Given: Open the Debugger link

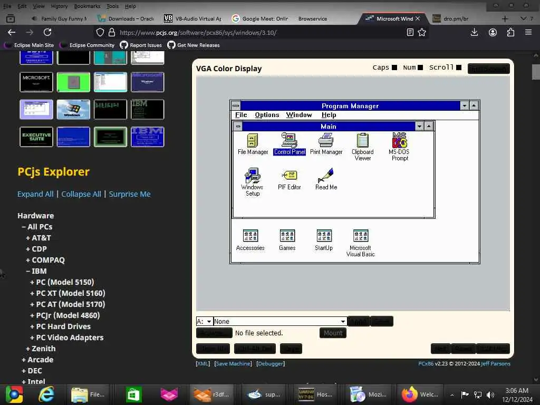Looking at the screenshot, I should (271, 364).
